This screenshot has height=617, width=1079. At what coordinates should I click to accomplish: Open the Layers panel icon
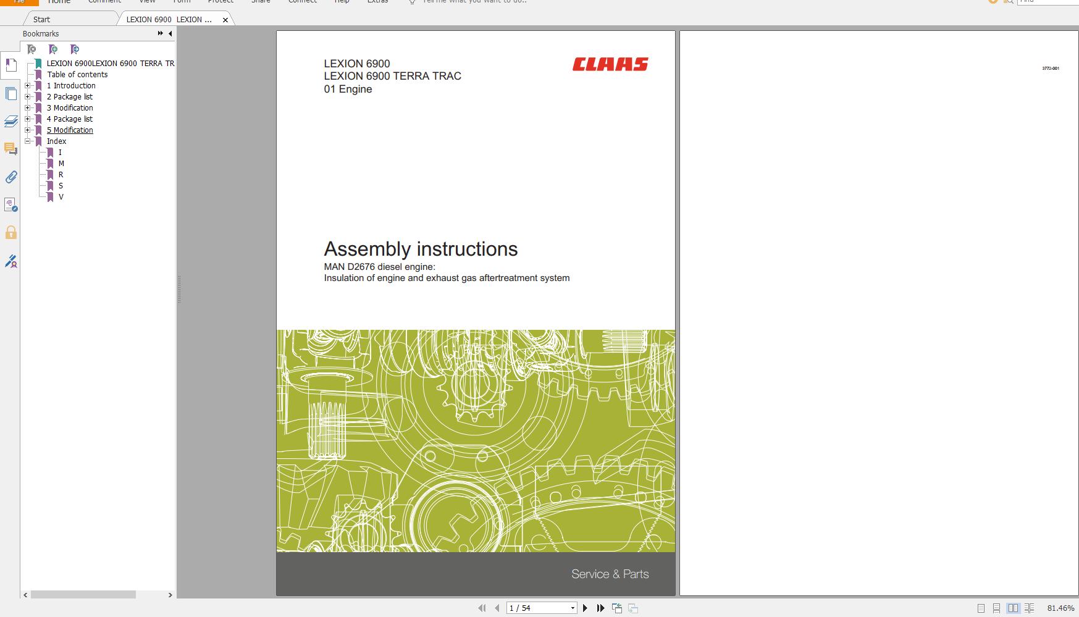coord(10,121)
